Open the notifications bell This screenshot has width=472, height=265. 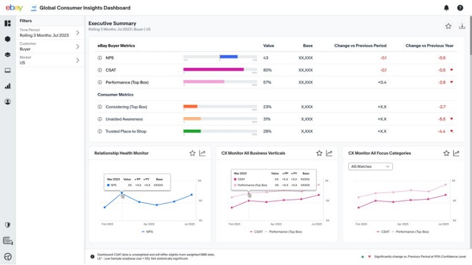pyautogui.click(x=446, y=8)
